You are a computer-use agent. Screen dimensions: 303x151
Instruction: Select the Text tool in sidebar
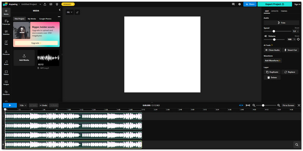(x=6, y=42)
